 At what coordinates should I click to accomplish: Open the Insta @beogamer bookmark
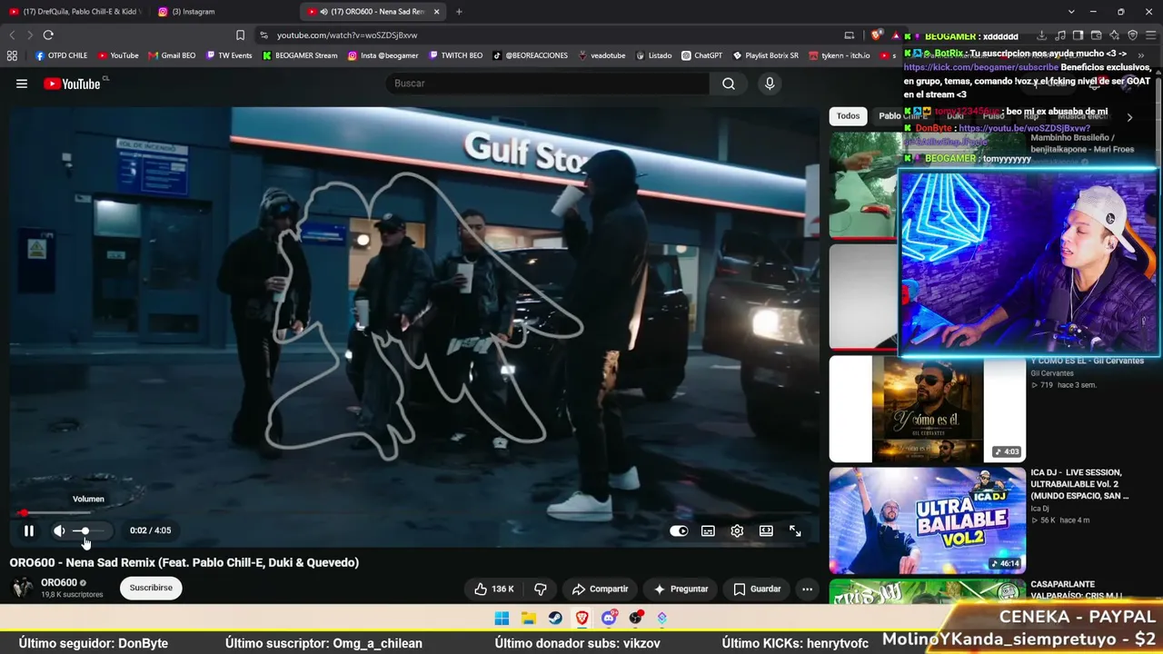pyautogui.click(x=383, y=55)
